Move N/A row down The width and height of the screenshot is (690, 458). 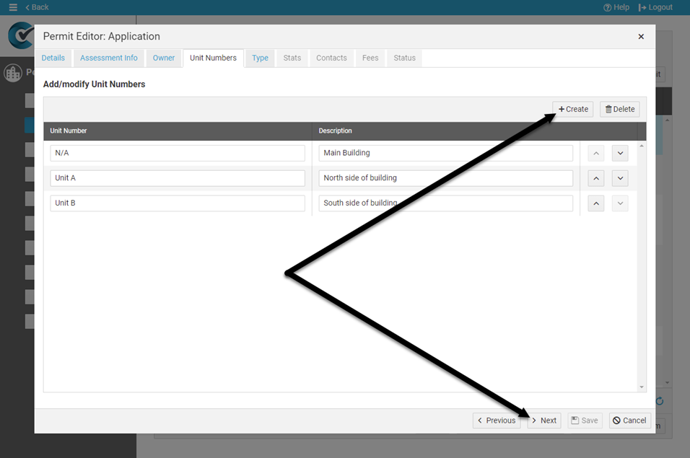tap(620, 153)
